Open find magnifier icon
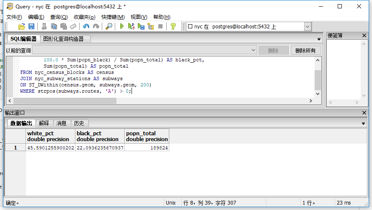Screen dimensions: 372x210 109,26
